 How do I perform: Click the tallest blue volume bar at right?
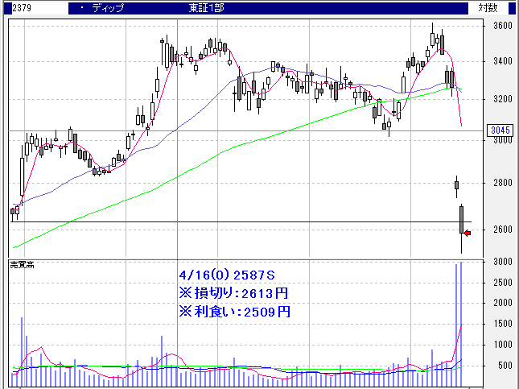click(x=462, y=322)
